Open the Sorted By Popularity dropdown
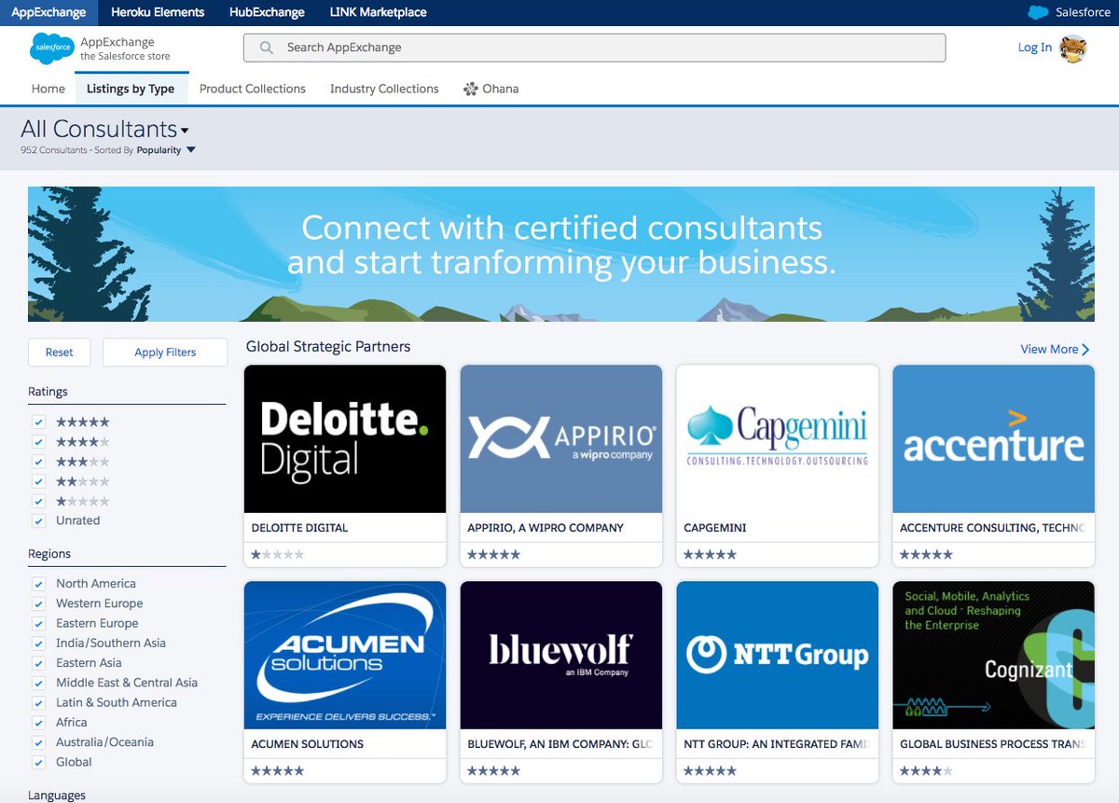The image size is (1119, 803). point(166,150)
